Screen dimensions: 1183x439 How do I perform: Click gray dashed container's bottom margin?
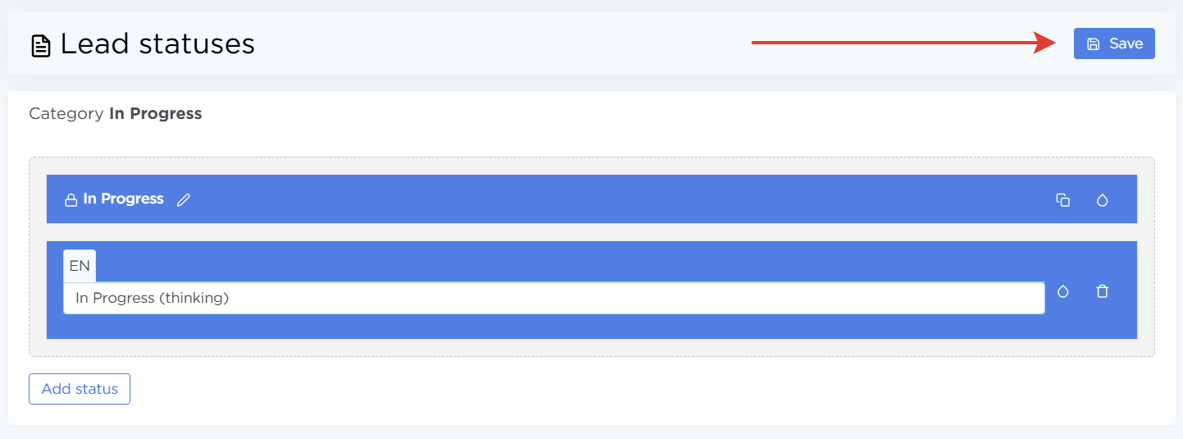click(x=591, y=348)
